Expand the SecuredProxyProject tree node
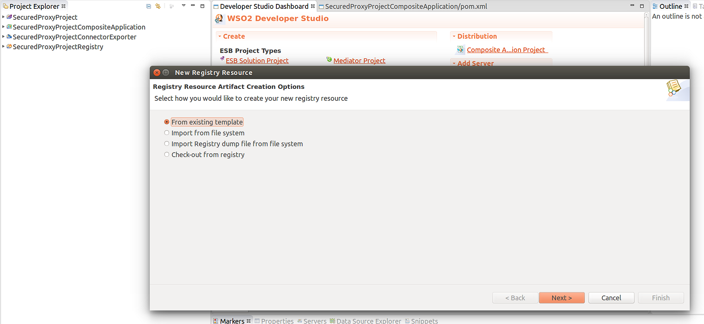The width and height of the screenshot is (704, 324). [x=4, y=17]
